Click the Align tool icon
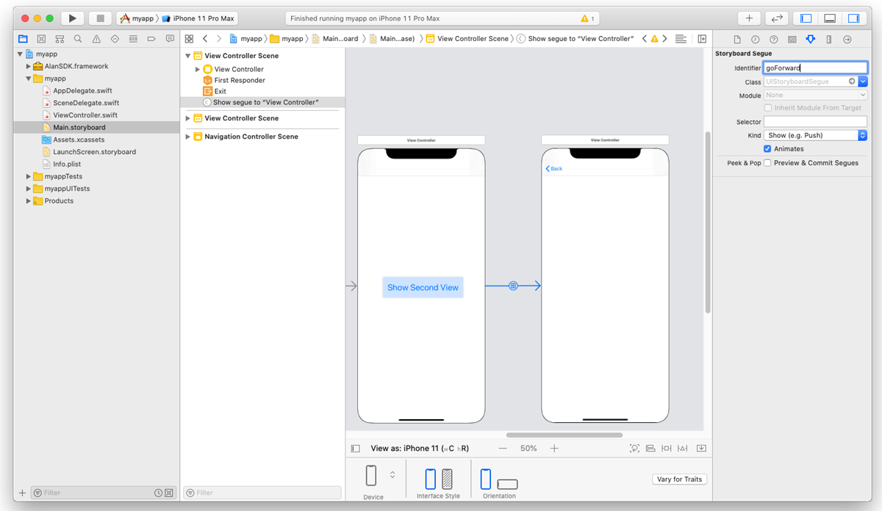Image resolution: width=882 pixels, height=511 pixels. click(650, 448)
